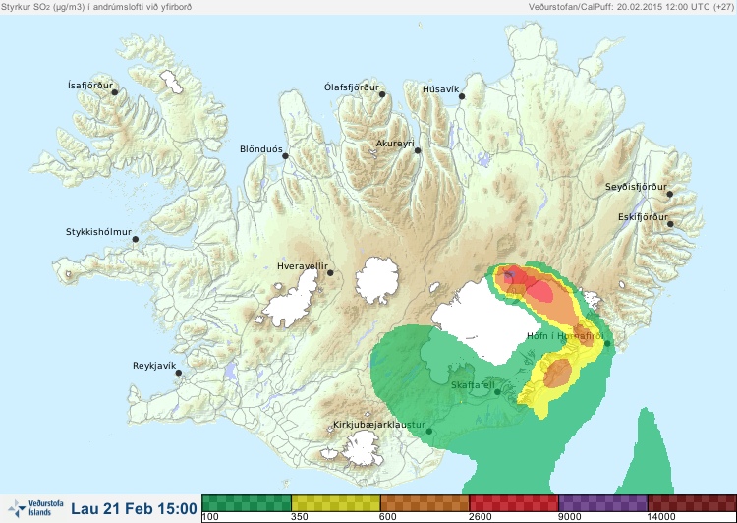
Task: Click the Seyðisfjörður label
Action: (636, 187)
